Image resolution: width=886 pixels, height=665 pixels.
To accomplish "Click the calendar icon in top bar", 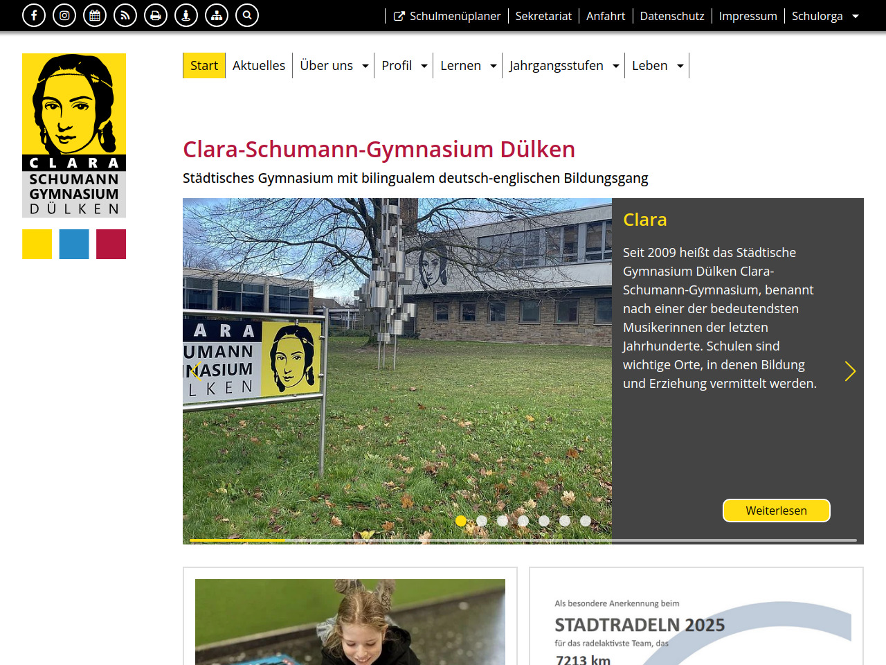I will [95, 15].
